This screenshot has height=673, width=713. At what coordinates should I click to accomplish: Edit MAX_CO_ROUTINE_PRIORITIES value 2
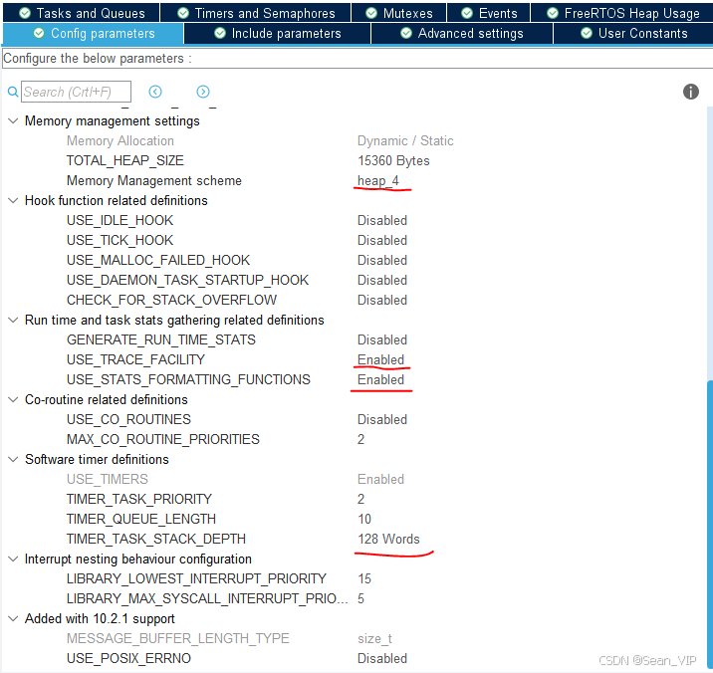coord(361,440)
